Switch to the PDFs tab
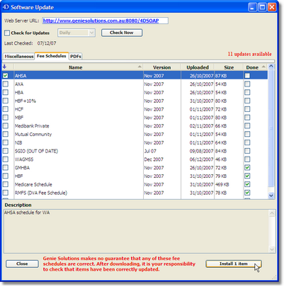This screenshot has width=284, height=287. pos(76,56)
